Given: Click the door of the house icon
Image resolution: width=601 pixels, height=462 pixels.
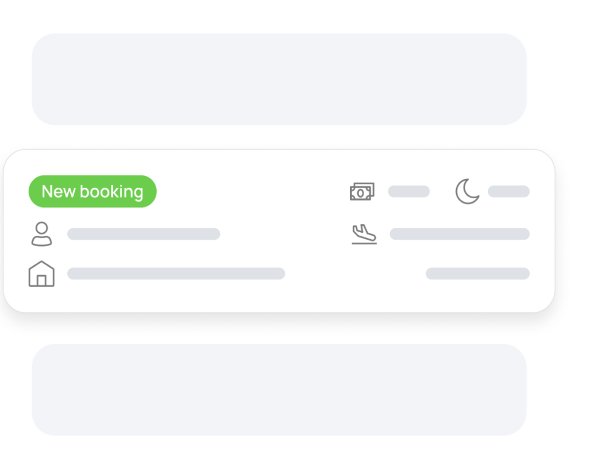Looking at the screenshot, I should pyautogui.click(x=42, y=281).
